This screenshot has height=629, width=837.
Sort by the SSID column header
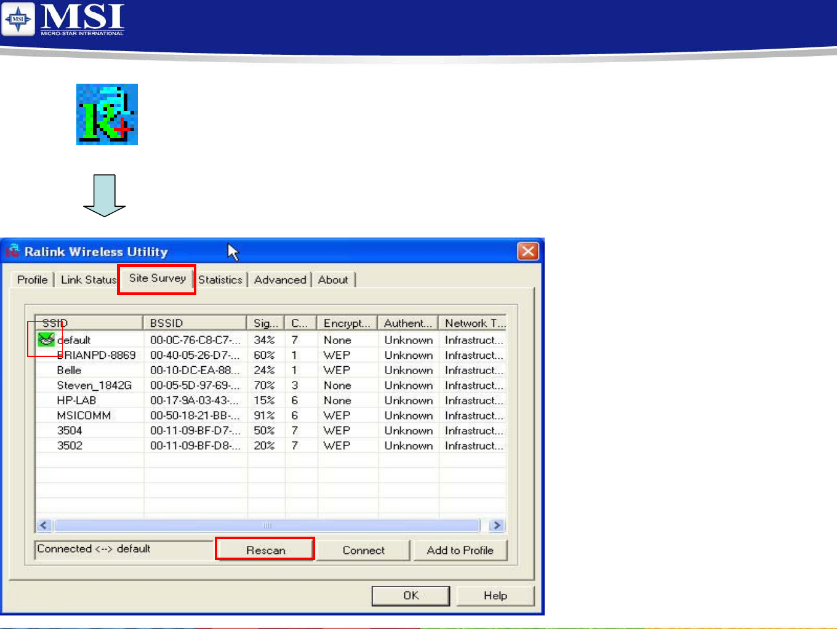(89, 323)
